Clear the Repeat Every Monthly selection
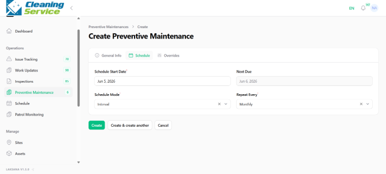 [x=361, y=104]
